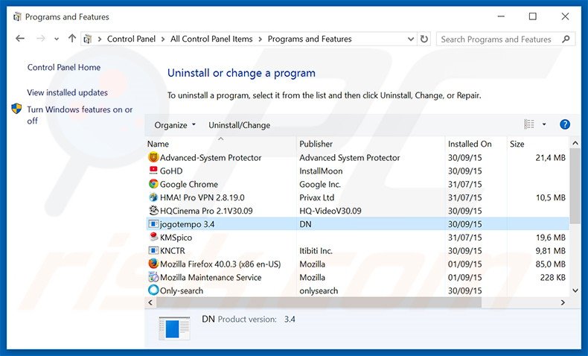Select the KMSpico name text
The width and height of the screenshot is (588, 356).
click(x=176, y=238)
